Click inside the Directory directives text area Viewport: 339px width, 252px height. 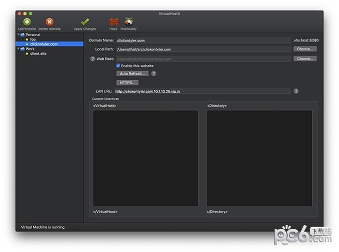coord(259,158)
